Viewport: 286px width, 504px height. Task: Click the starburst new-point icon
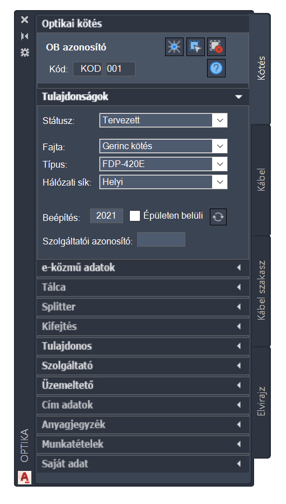[x=174, y=47]
